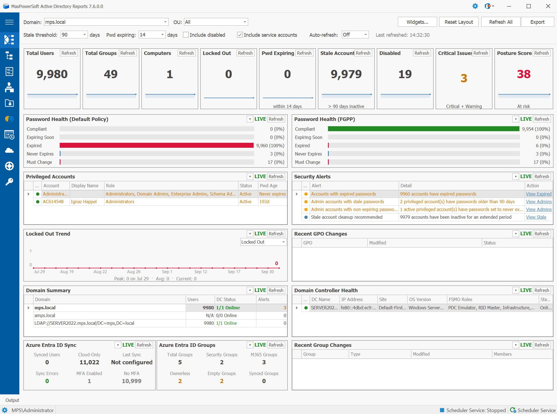Expand the mps.local domain summary row
The height and width of the screenshot is (414, 557).
click(x=28, y=308)
